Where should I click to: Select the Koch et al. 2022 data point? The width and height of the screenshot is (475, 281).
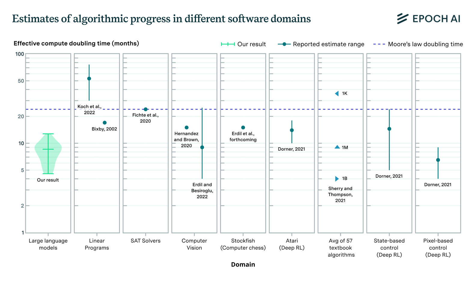click(x=89, y=79)
